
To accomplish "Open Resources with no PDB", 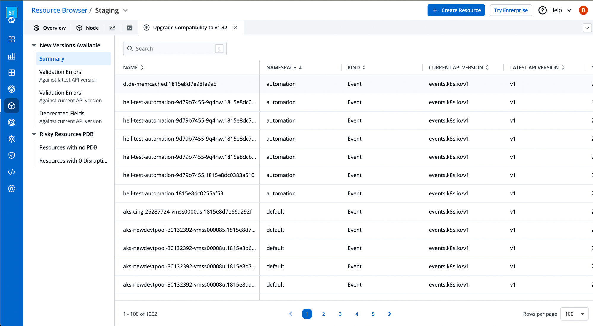I will coord(74,147).
